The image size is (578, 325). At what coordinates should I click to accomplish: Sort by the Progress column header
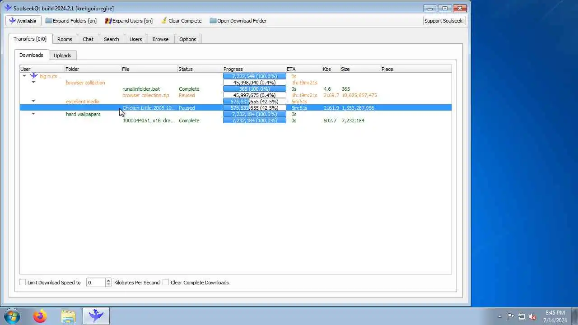pyautogui.click(x=254, y=69)
